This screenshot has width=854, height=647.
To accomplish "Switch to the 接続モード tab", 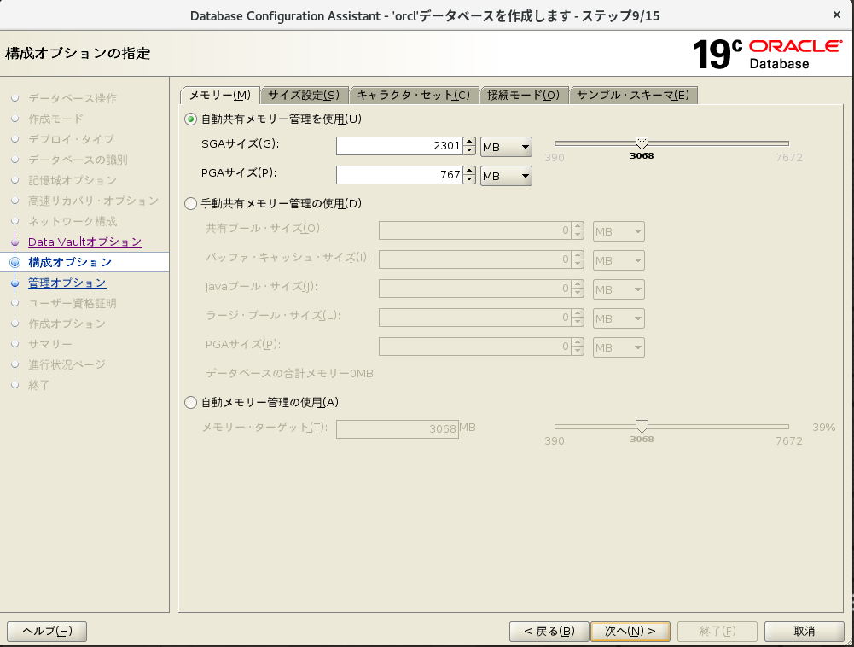I will 523,95.
